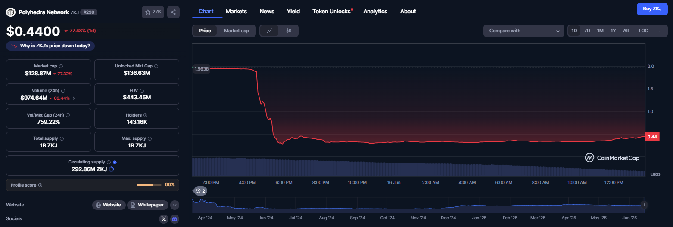Click the verified badge by Circulating supply
The image size is (673, 227).
point(115,162)
